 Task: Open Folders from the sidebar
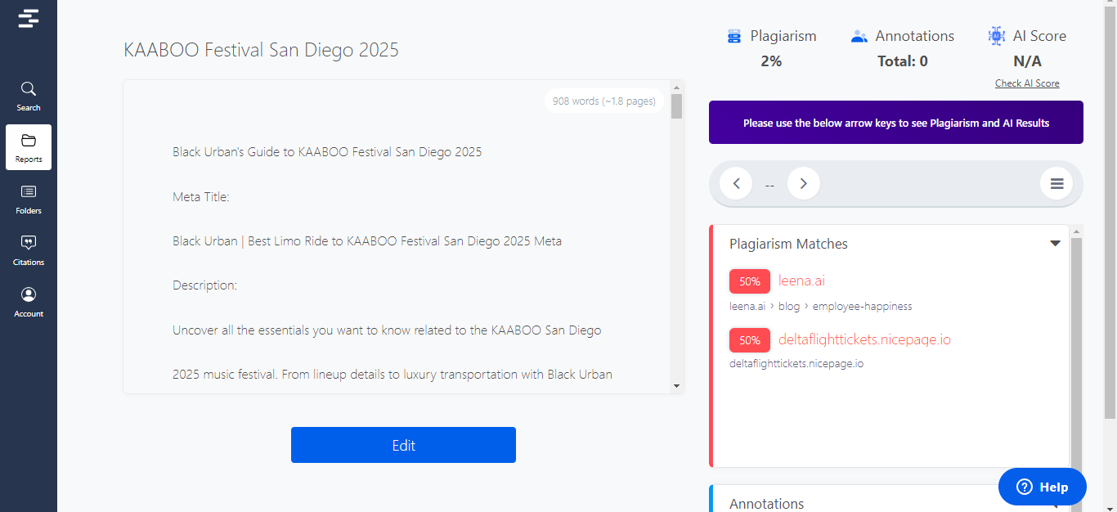click(x=29, y=199)
